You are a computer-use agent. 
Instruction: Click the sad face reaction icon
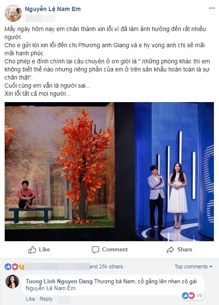[21, 267]
